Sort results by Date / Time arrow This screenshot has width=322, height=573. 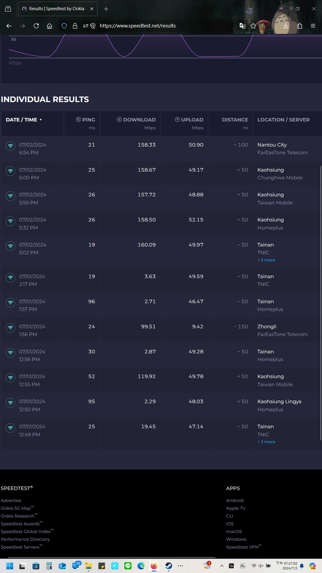[x=41, y=120]
